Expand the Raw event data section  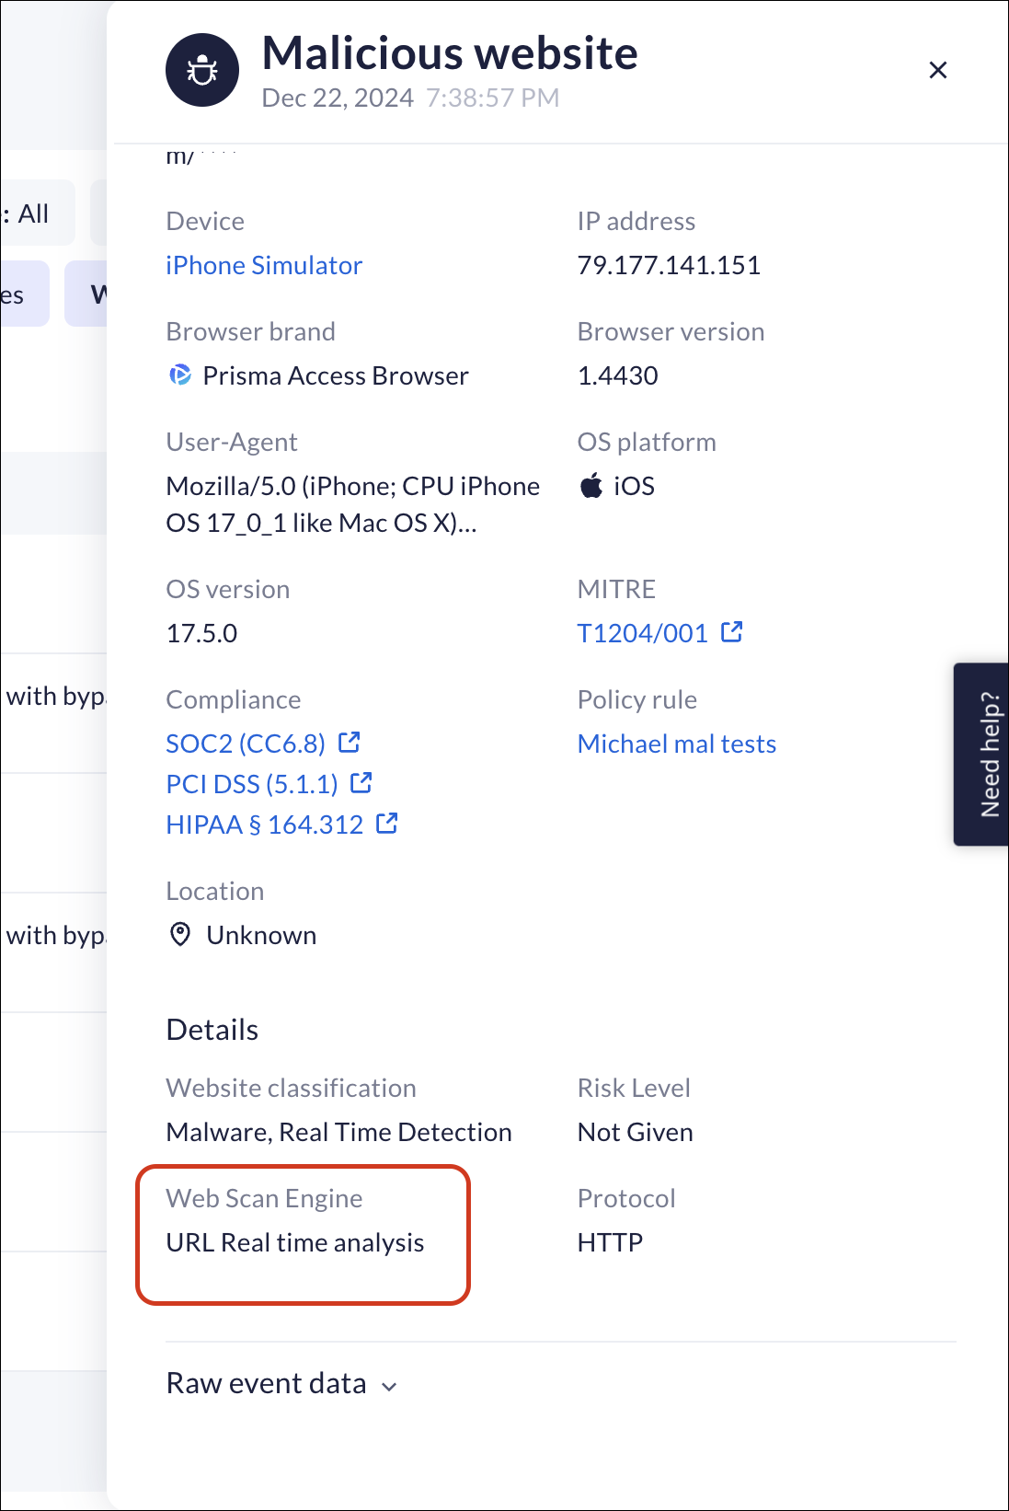(267, 1384)
